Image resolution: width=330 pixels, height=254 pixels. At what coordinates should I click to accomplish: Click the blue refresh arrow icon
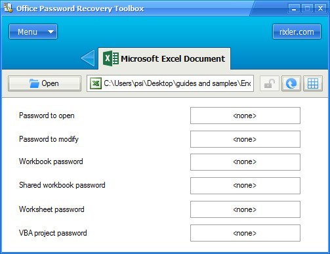(291, 83)
